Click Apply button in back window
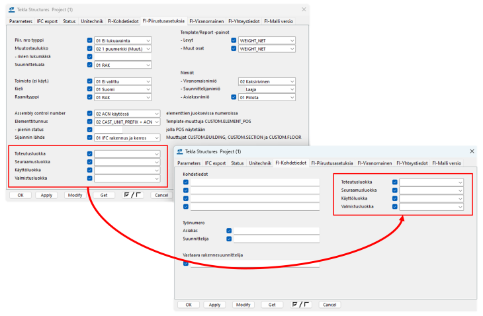The height and width of the screenshot is (316, 483). pos(46,195)
